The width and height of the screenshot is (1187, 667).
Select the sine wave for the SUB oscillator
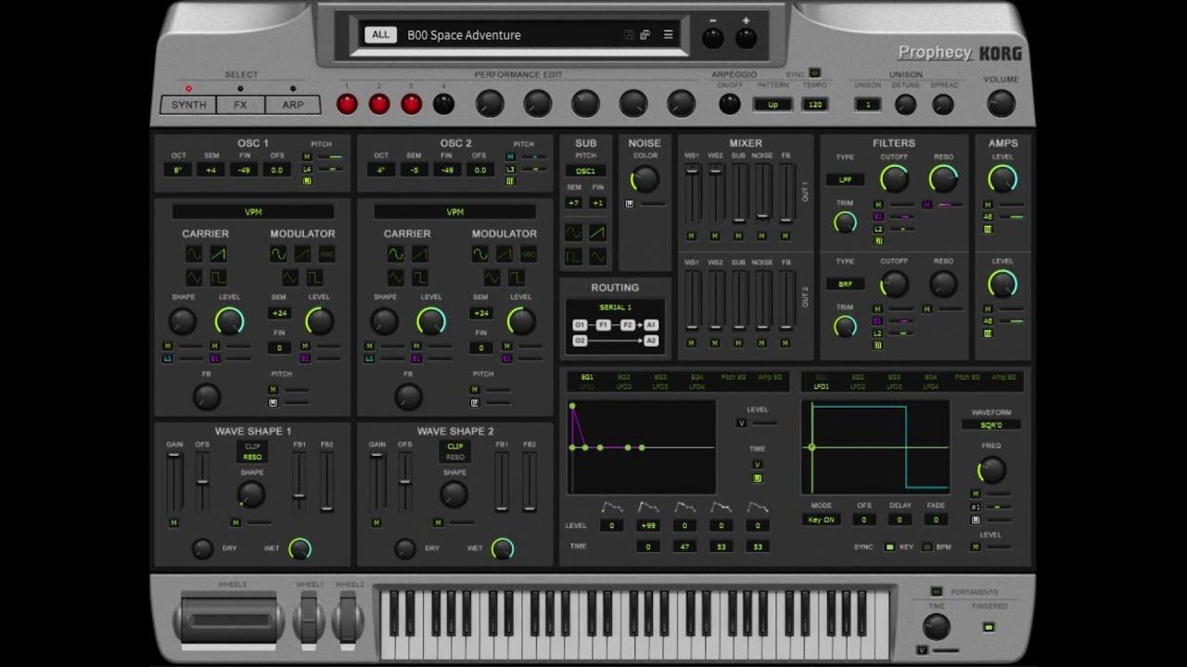pyautogui.click(x=574, y=233)
